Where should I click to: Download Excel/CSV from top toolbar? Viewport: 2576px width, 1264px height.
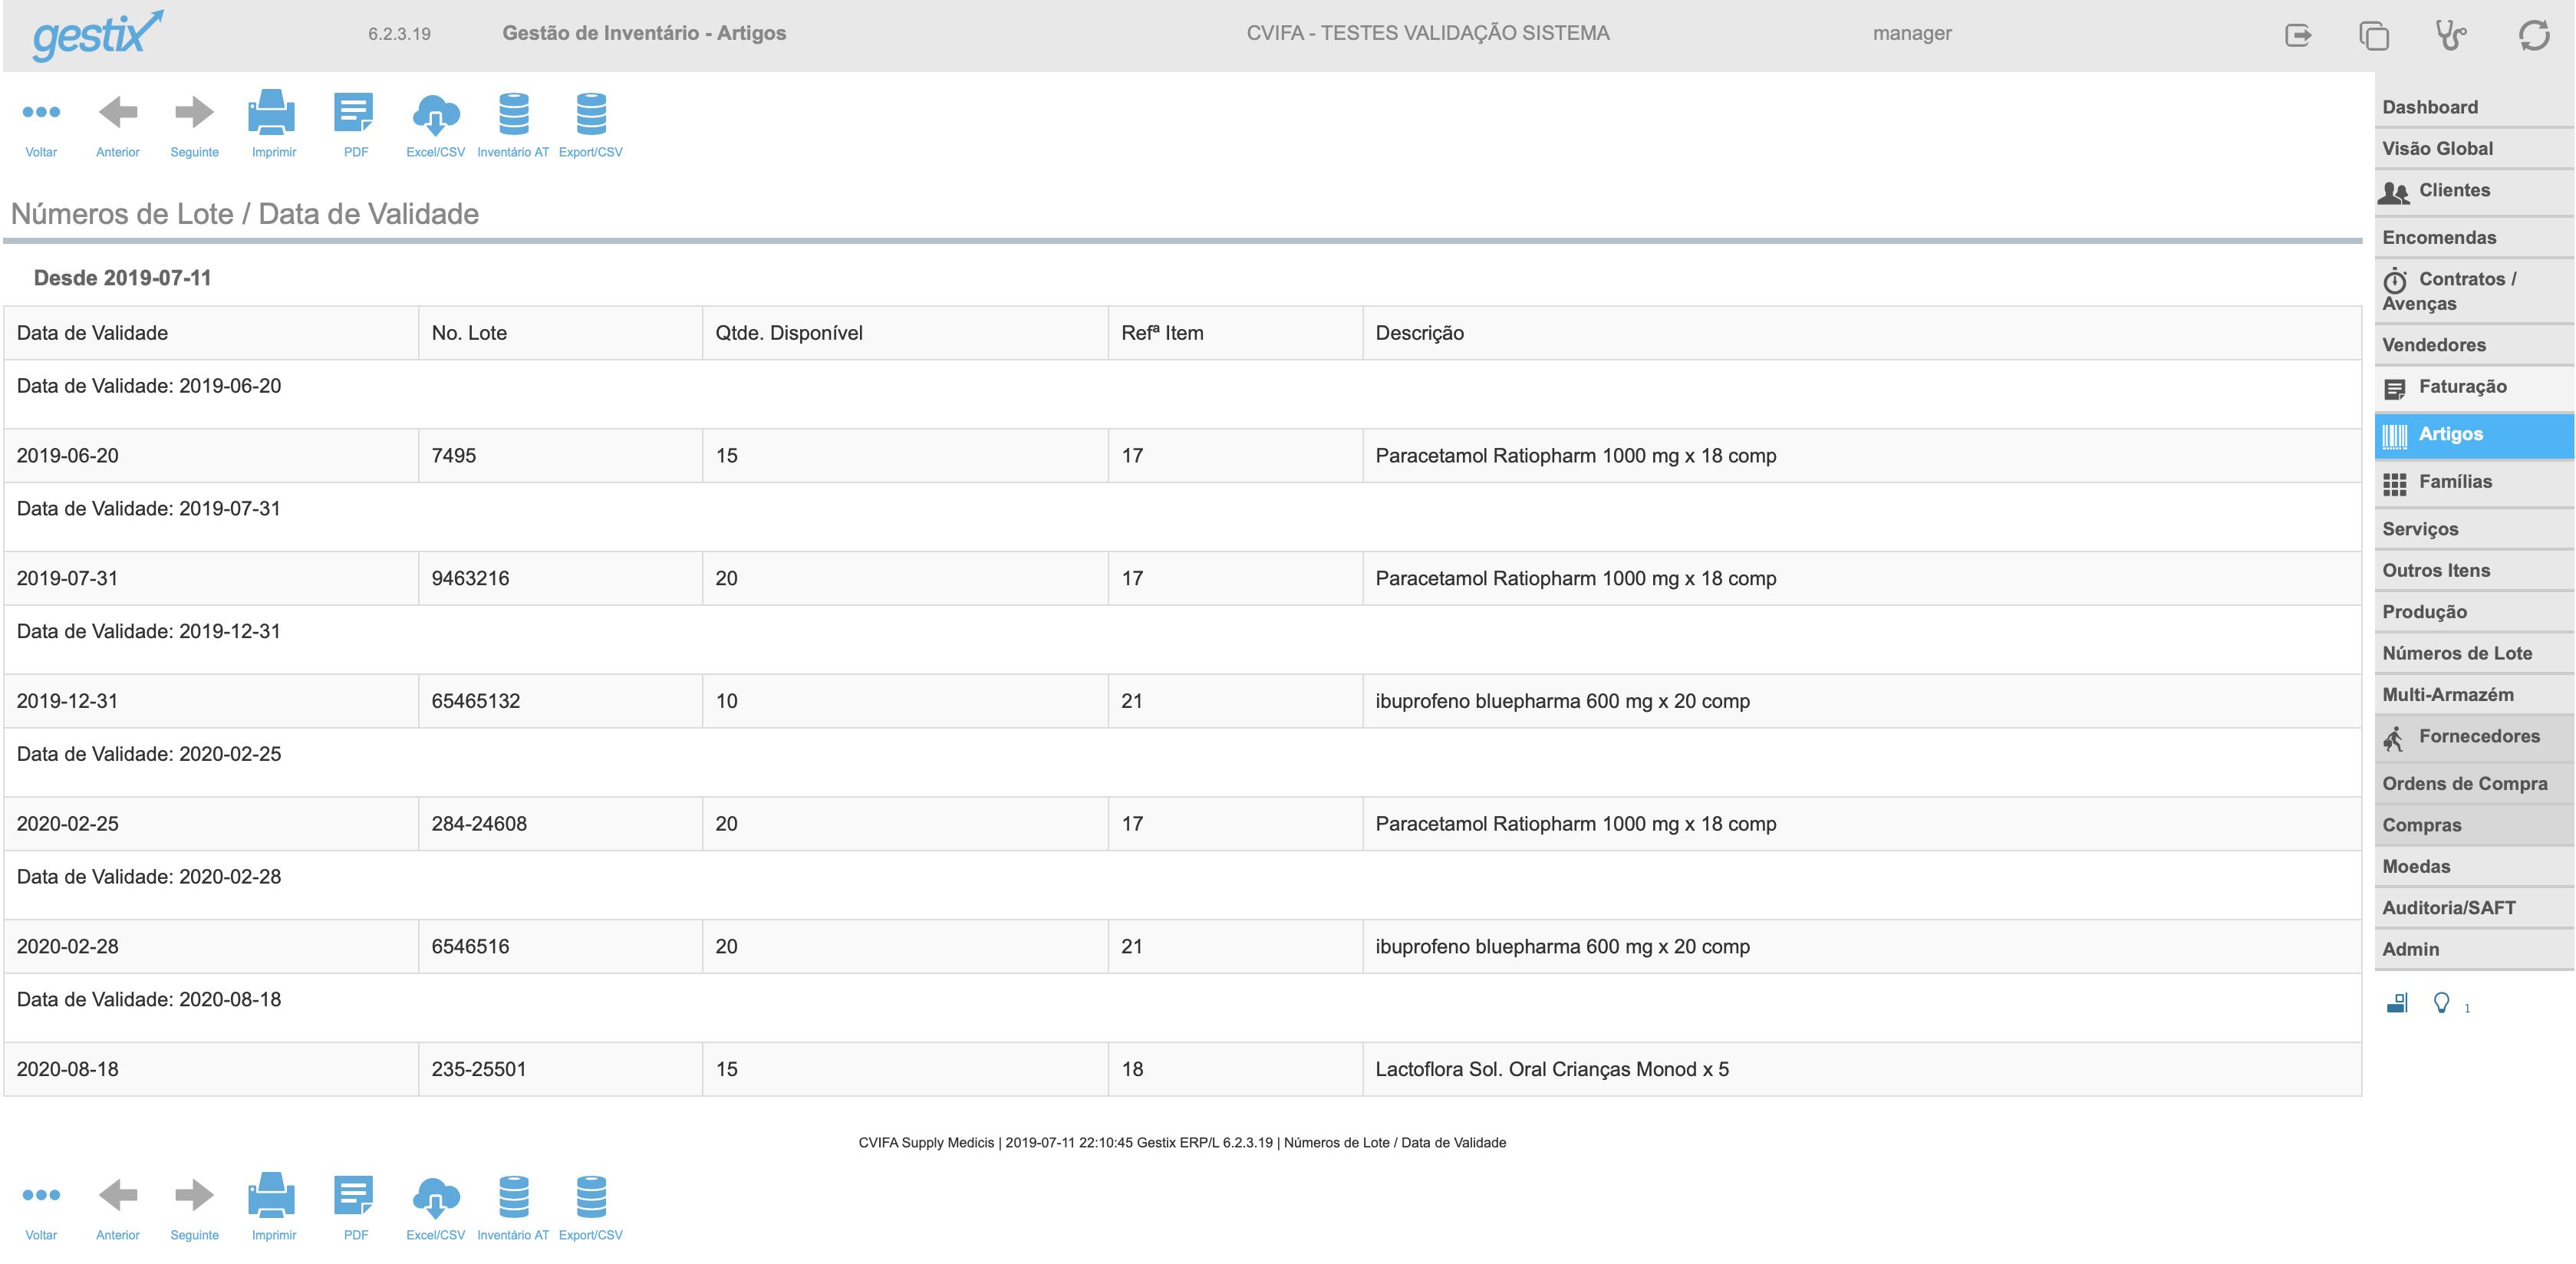tap(435, 114)
